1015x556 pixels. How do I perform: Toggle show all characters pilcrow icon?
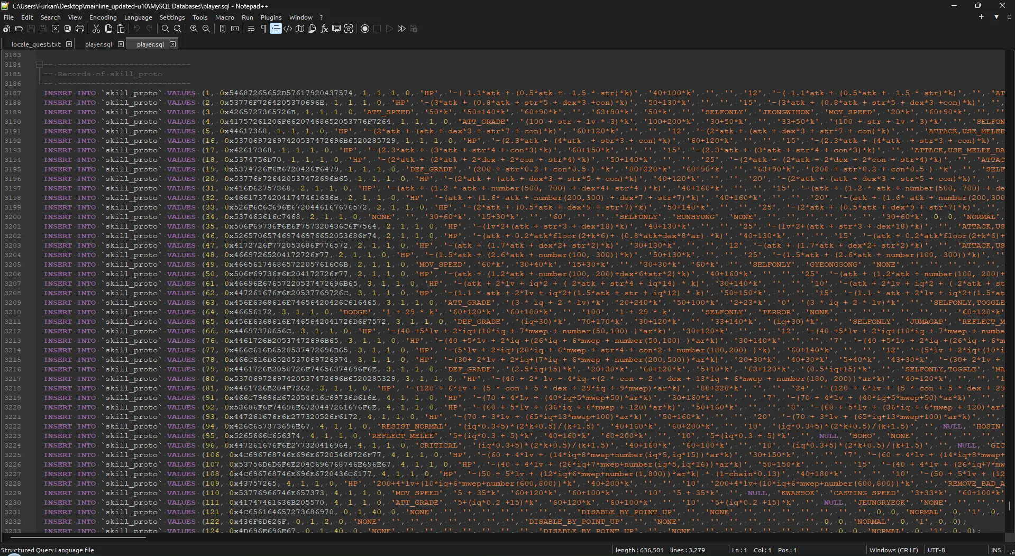click(263, 29)
